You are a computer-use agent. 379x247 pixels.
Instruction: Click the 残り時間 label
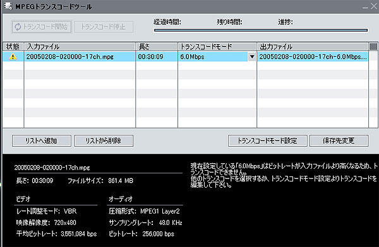[x=229, y=22]
